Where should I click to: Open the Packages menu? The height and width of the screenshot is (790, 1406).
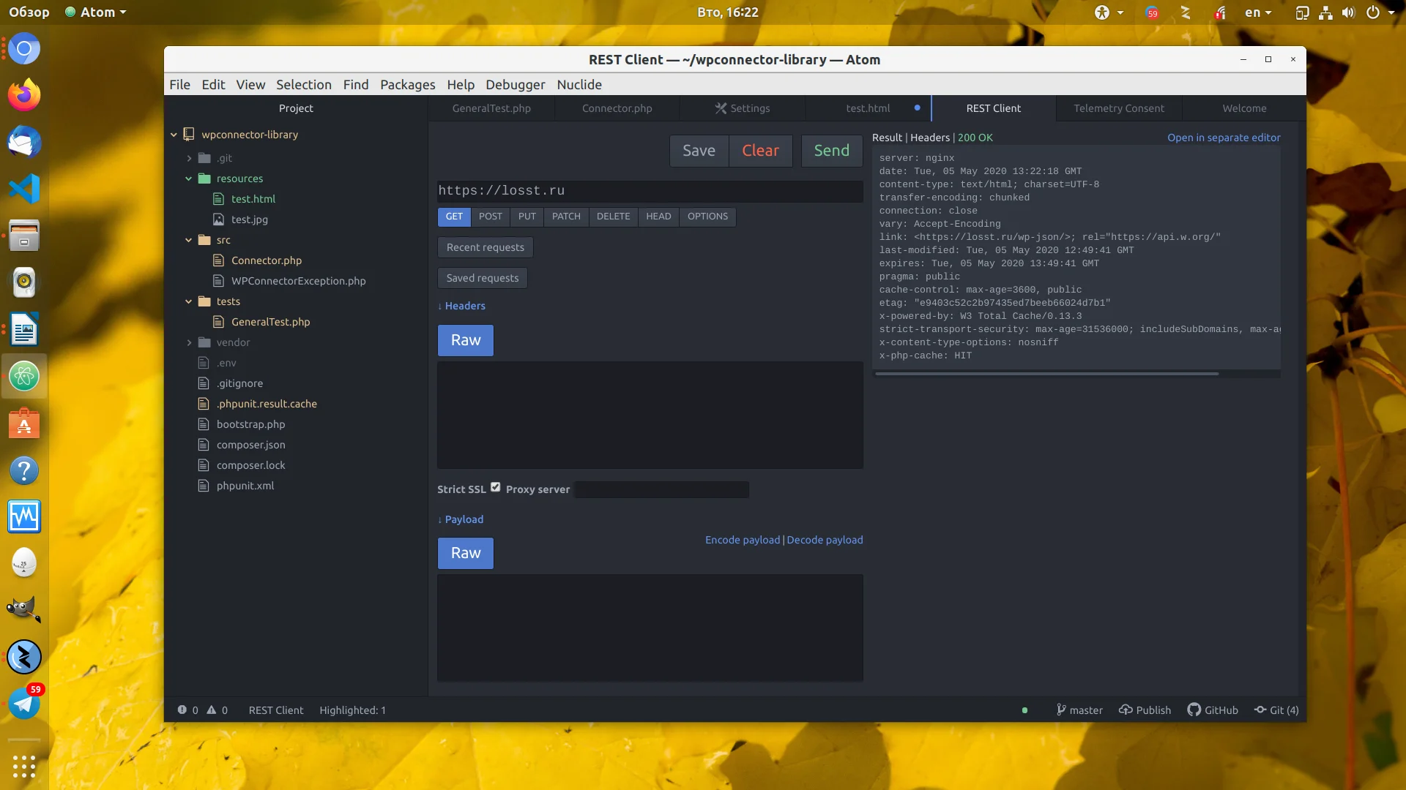[x=407, y=85]
